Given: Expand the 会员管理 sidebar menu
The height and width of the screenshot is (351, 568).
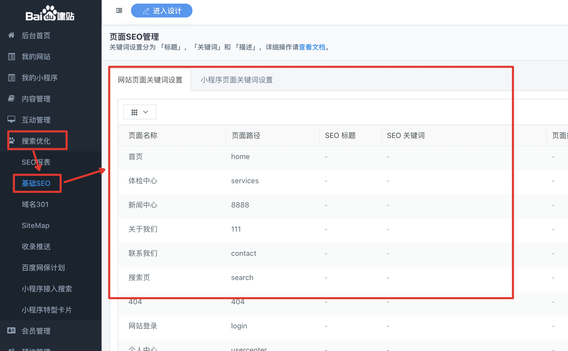Looking at the screenshot, I should 36,331.
